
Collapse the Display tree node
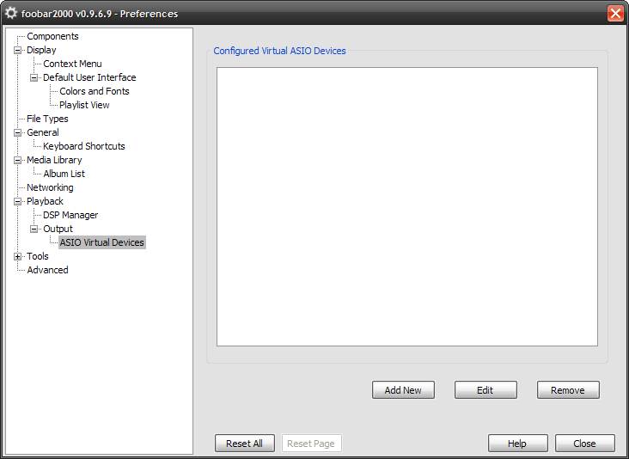point(18,51)
